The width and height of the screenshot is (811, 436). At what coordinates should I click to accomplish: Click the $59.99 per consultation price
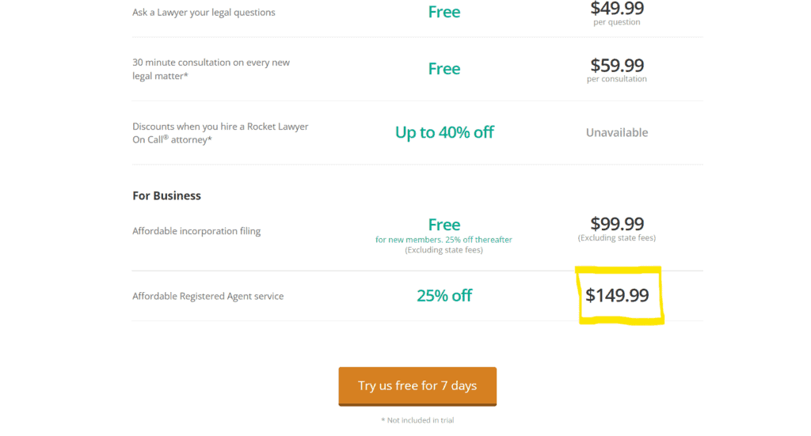click(x=617, y=66)
